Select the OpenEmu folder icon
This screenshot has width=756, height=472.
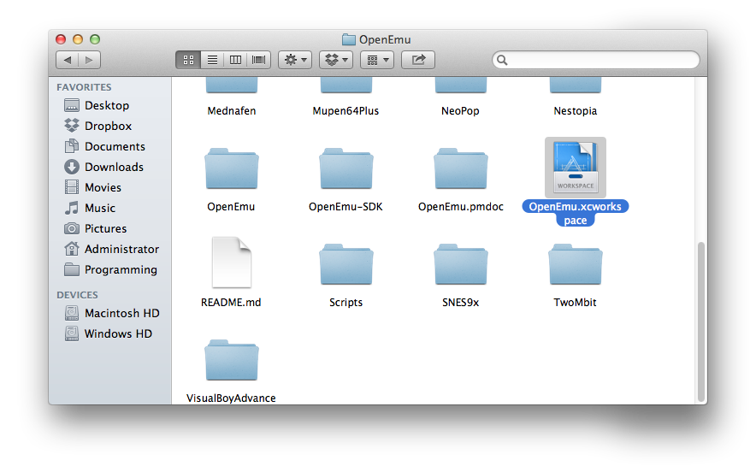tap(232, 168)
